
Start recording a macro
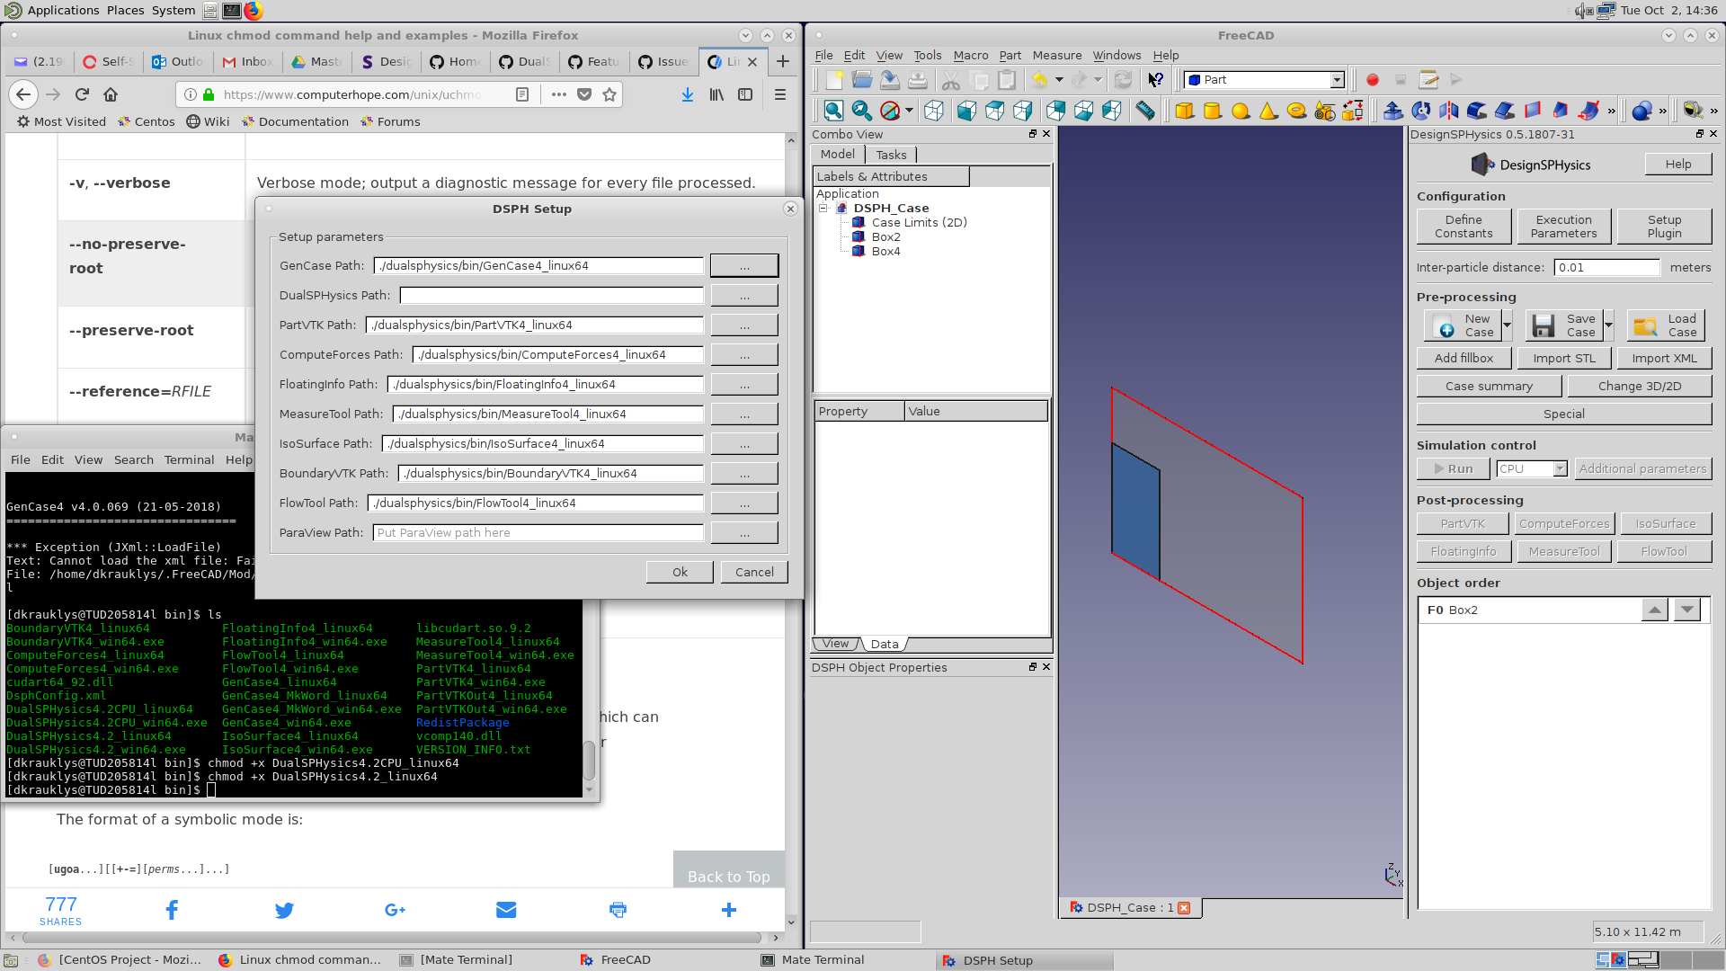click(1373, 80)
